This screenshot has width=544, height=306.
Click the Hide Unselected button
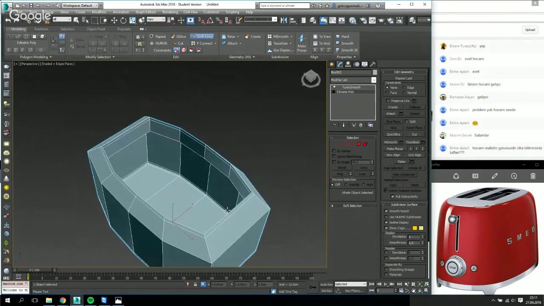coord(404,175)
